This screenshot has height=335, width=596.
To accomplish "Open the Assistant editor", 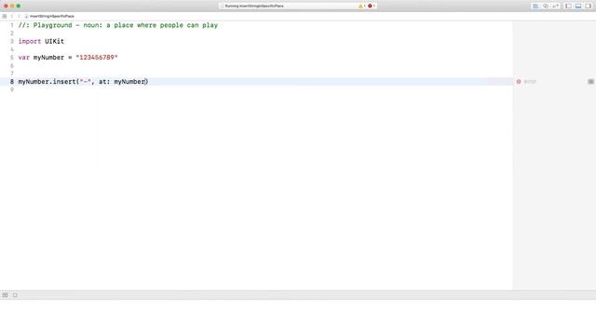I will click(x=546, y=7).
